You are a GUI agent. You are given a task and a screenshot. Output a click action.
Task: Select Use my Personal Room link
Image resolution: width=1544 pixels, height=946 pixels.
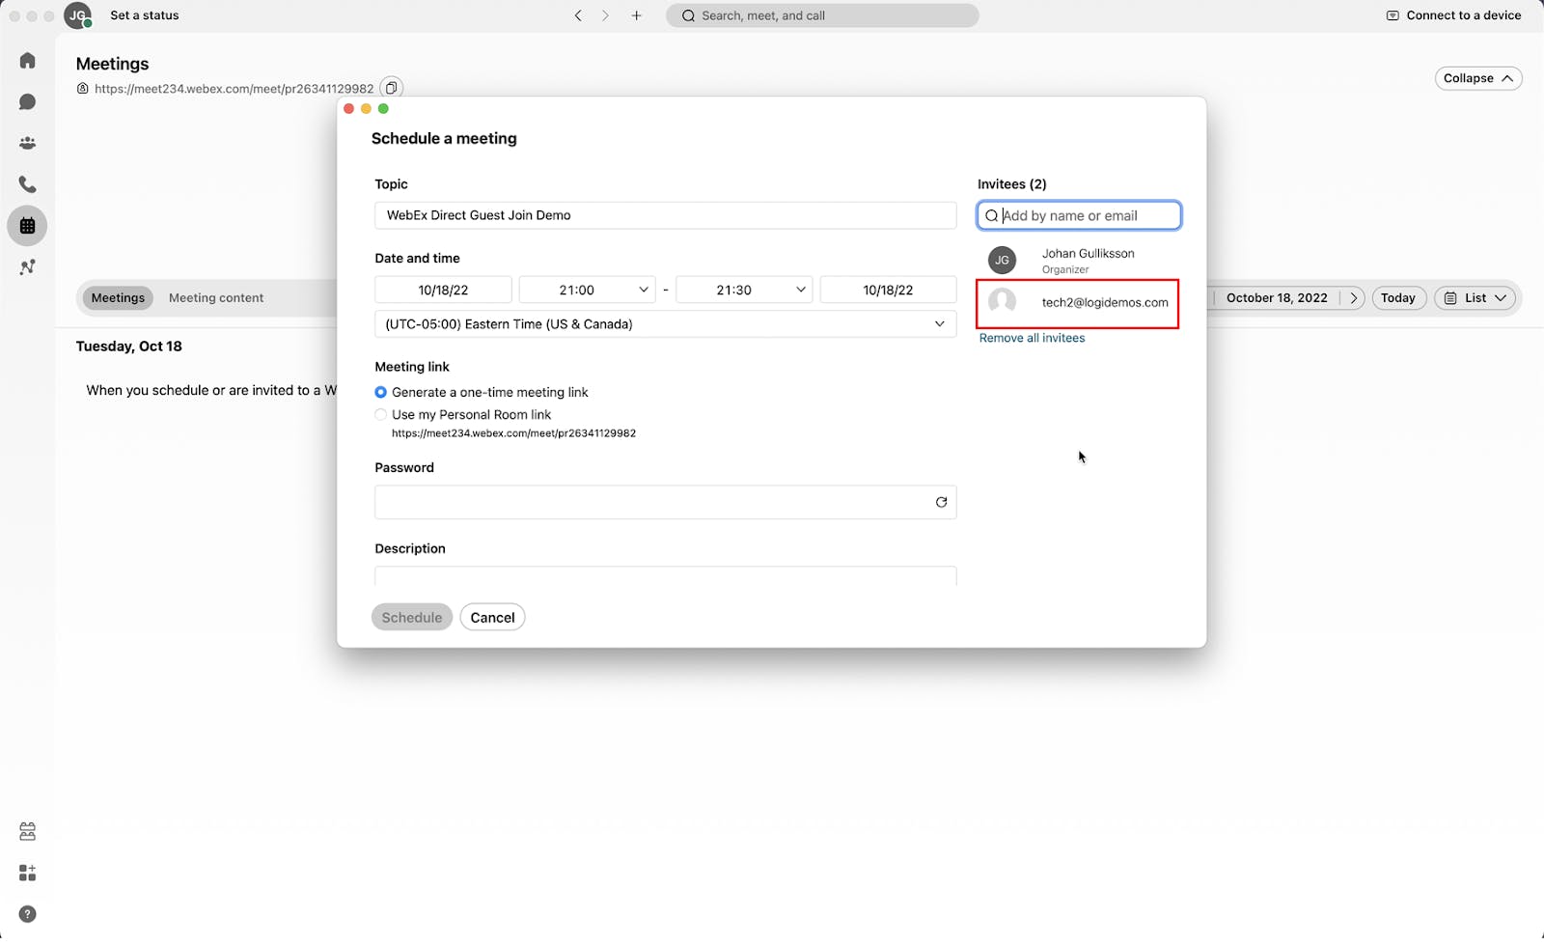381,415
